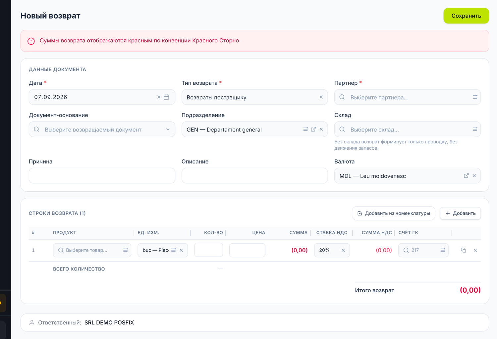Click the red info icon in alert banner
This screenshot has width=497, height=339.
pyautogui.click(x=31, y=41)
